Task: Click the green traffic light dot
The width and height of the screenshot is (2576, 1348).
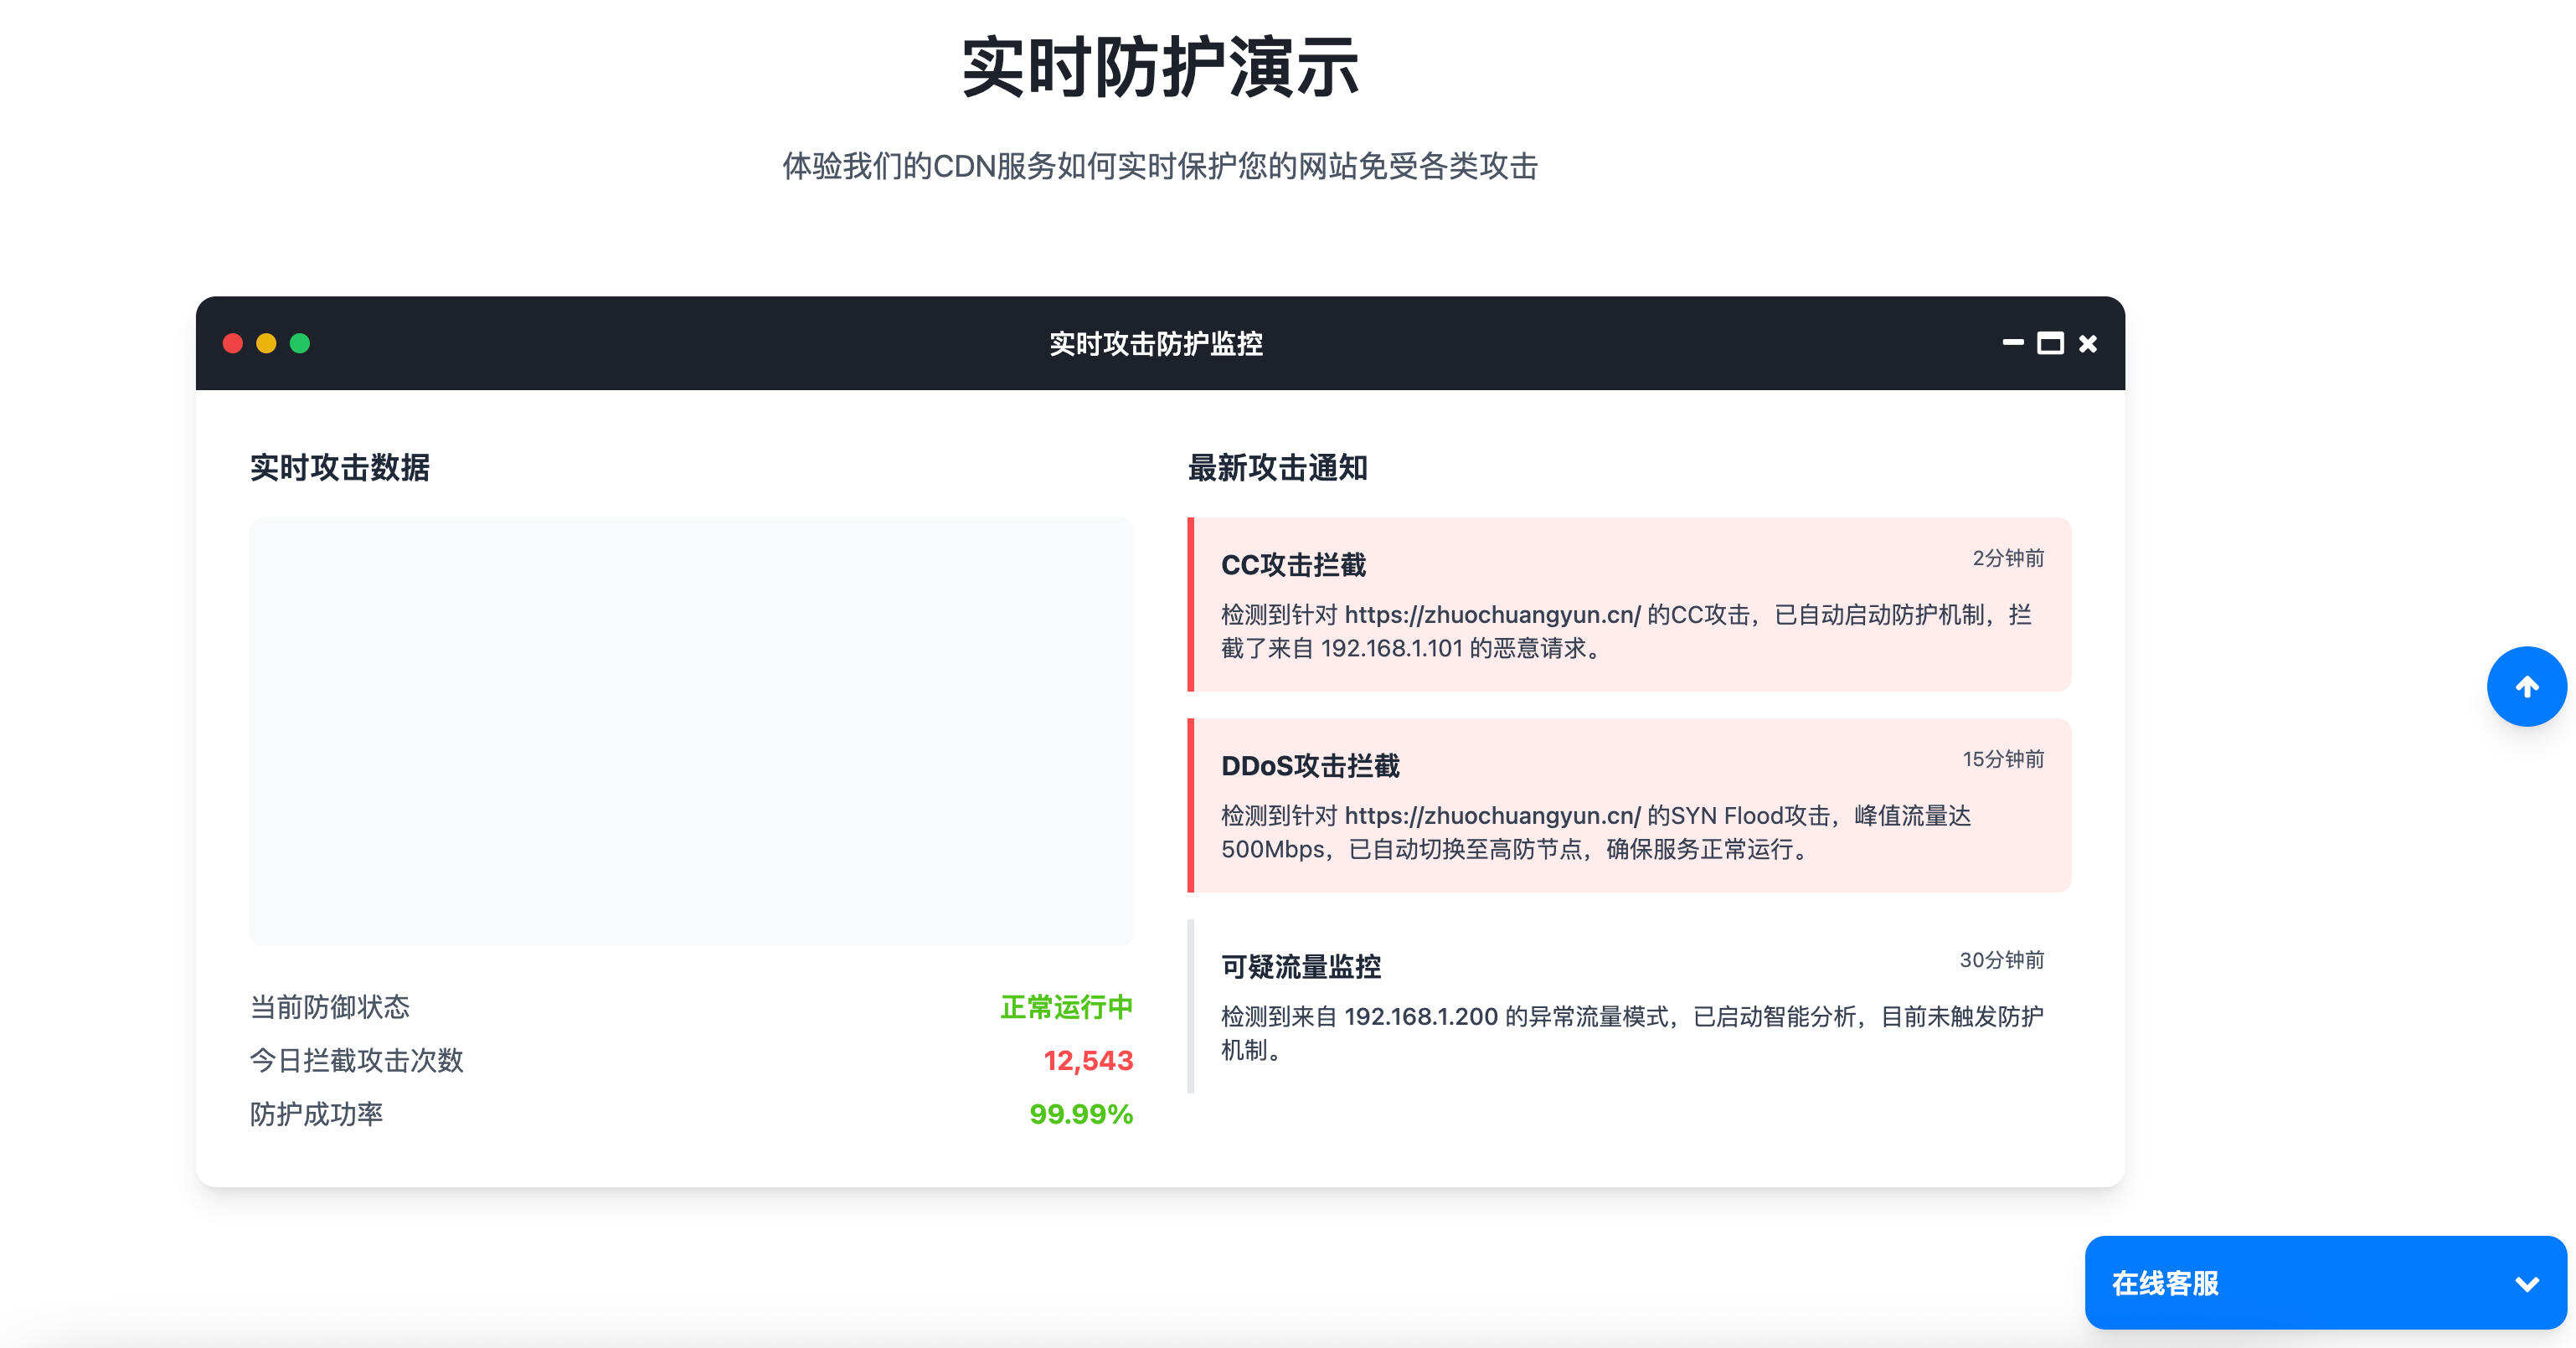Action: [299, 343]
